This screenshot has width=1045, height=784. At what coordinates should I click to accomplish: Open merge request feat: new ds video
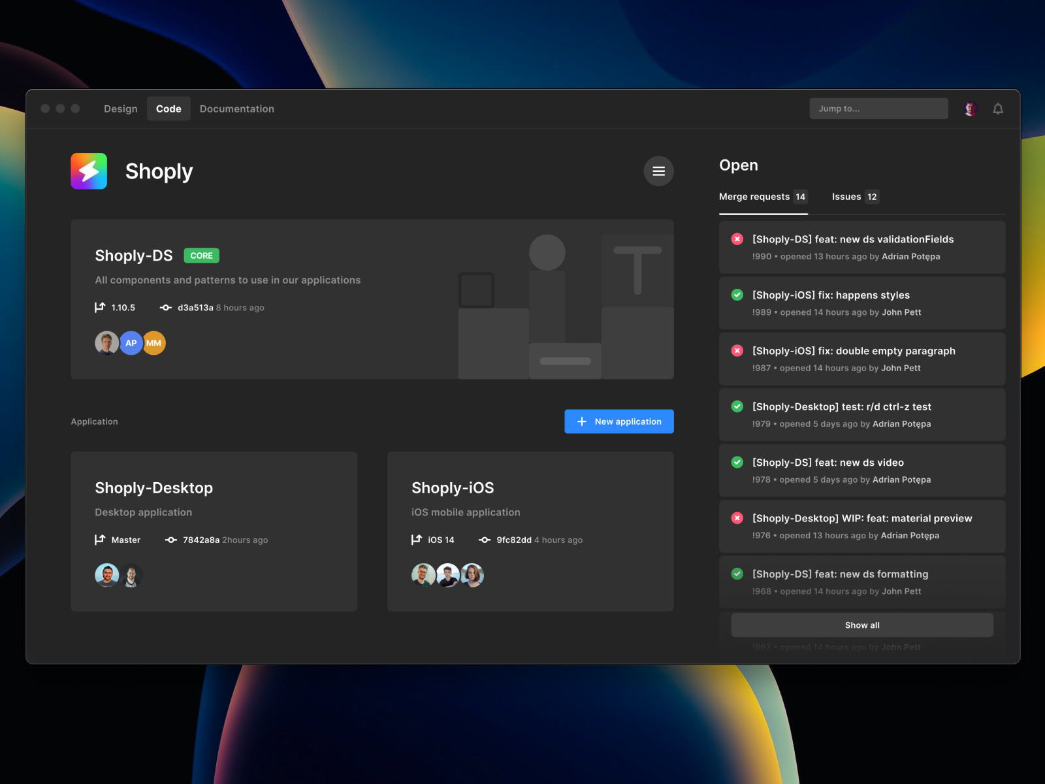(862, 470)
